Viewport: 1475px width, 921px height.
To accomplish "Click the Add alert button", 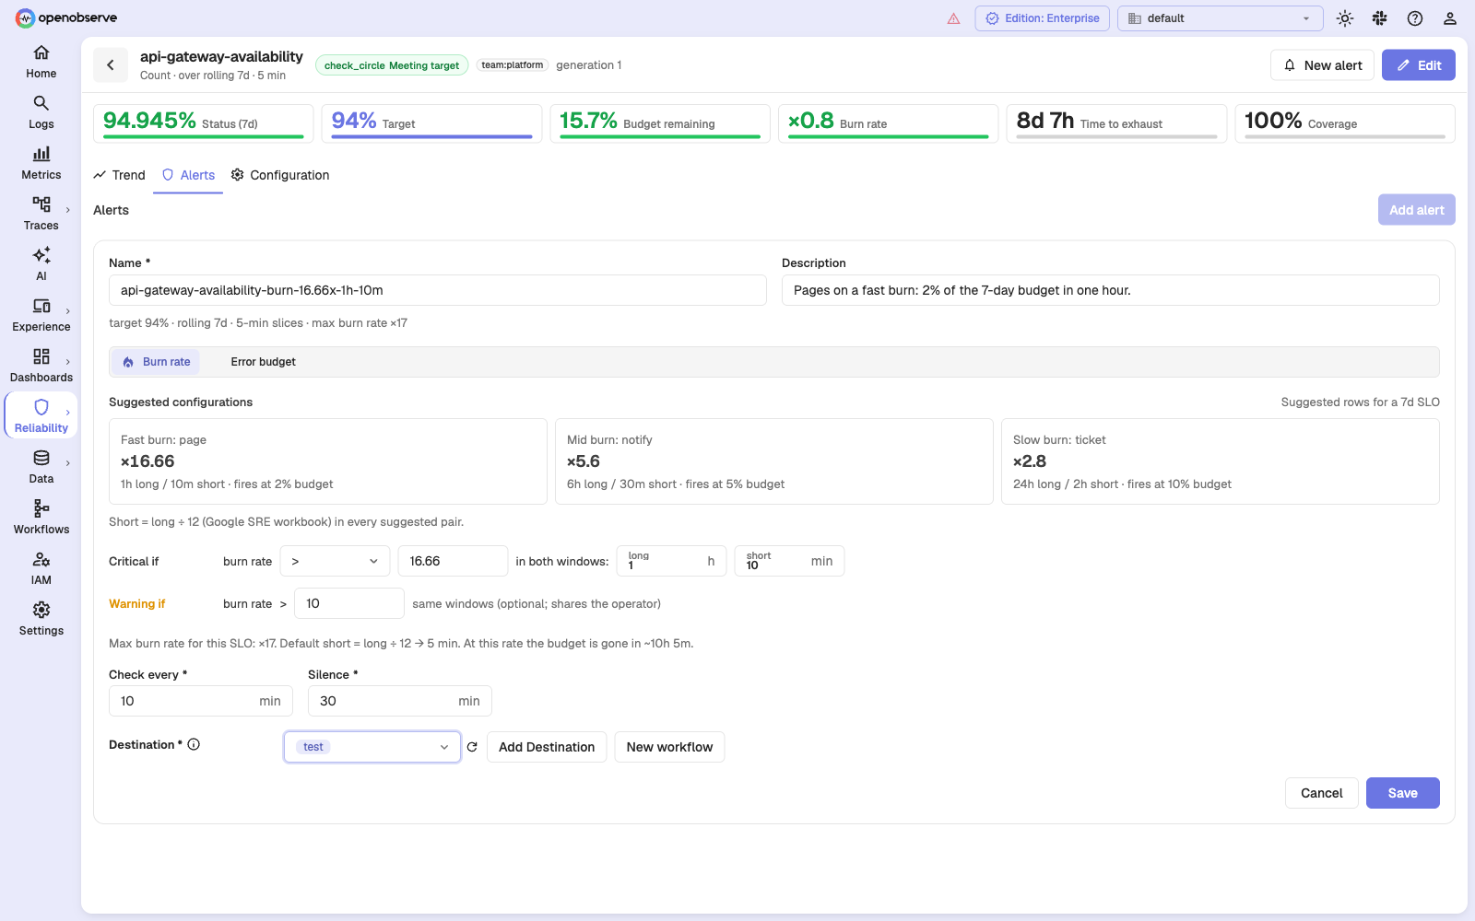I will tap(1416, 210).
